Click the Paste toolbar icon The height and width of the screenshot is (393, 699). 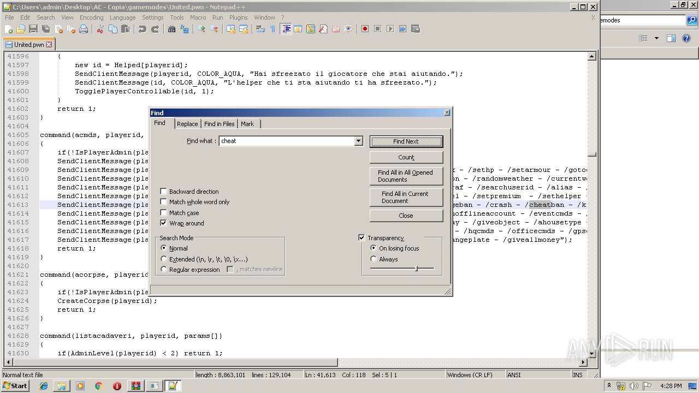point(126,29)
